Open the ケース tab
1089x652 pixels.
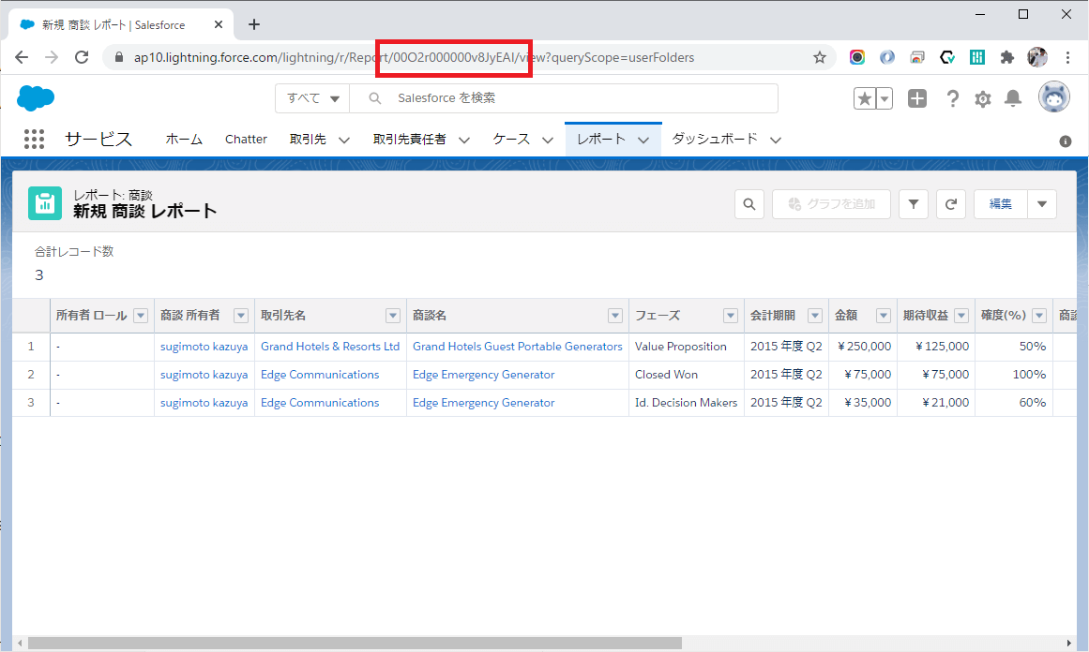point(511,140)
